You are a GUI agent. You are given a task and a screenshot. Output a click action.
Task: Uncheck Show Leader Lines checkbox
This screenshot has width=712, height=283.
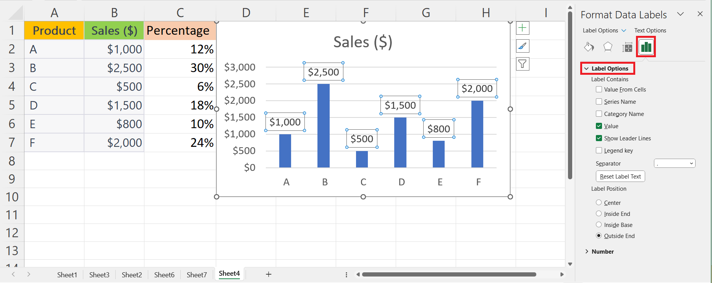point(599,138)
